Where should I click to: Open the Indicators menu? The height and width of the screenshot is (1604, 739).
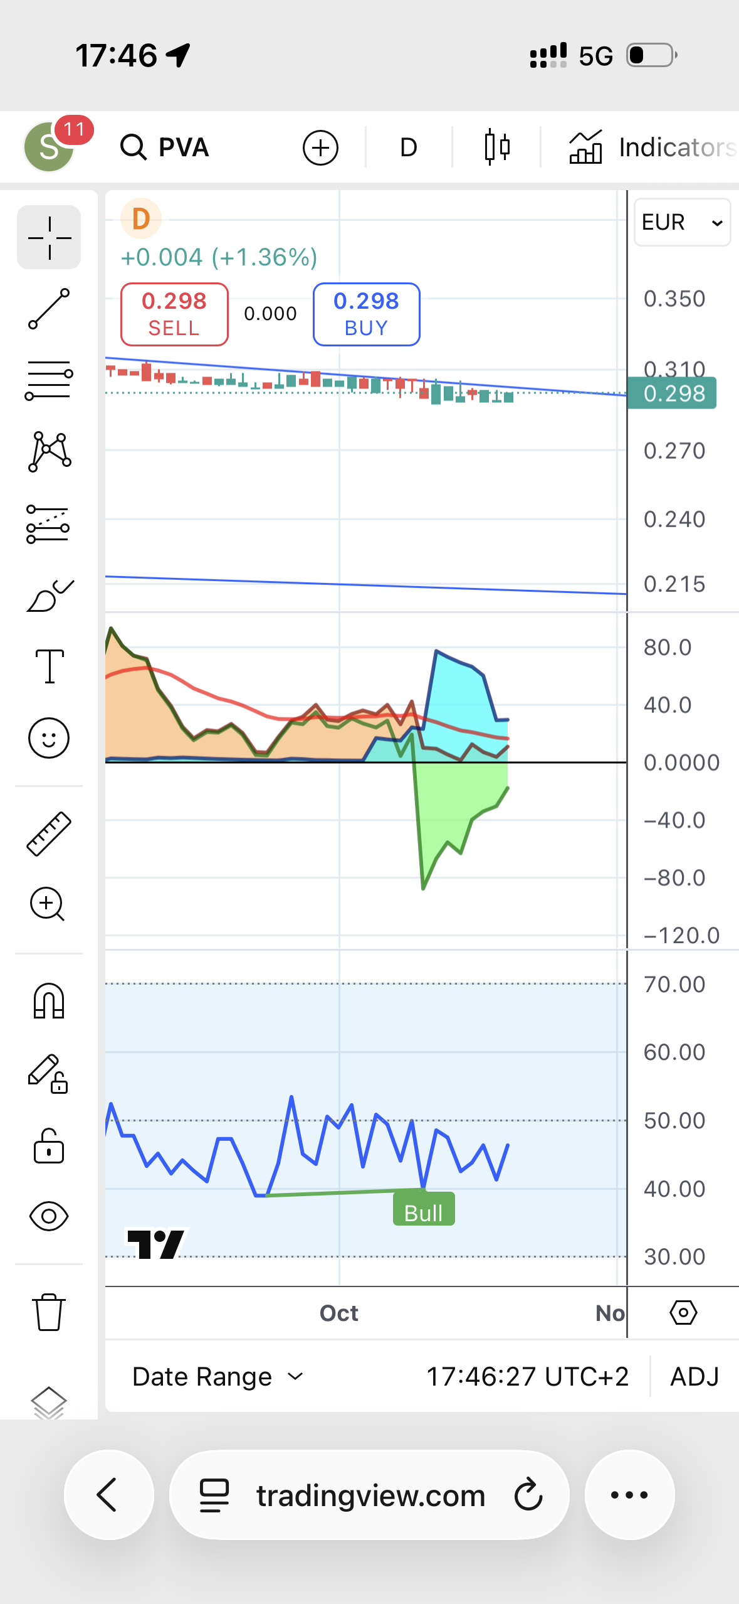click(x=653, y=147)
